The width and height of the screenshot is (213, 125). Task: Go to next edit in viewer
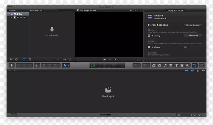[x=116, y=60]
